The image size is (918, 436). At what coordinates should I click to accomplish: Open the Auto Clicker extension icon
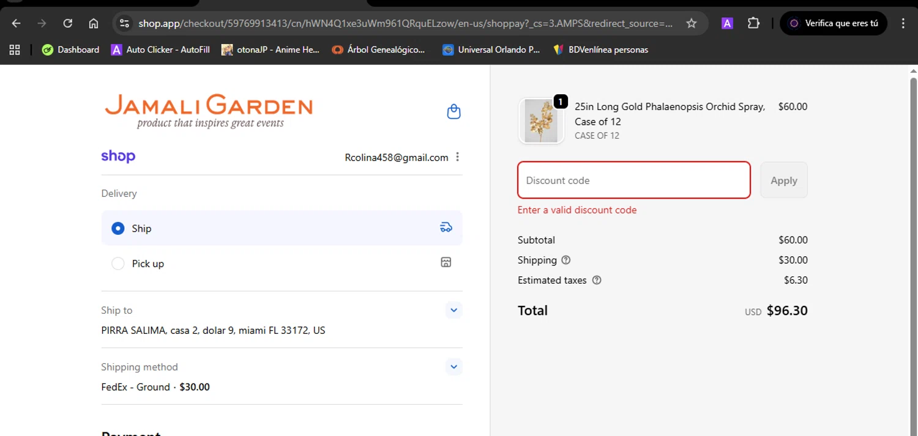click(727, 23)
